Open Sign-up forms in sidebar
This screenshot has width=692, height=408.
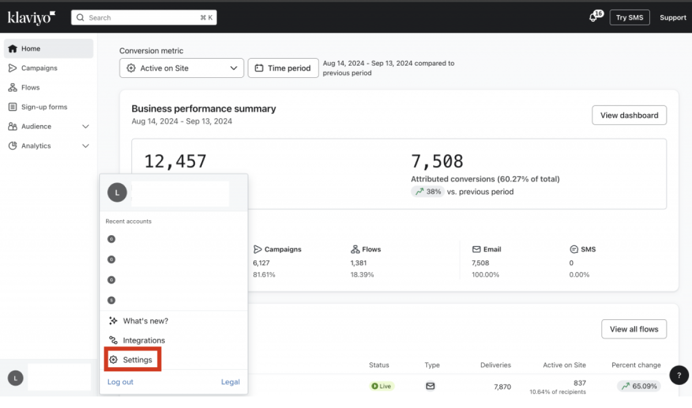pos(48,107)
